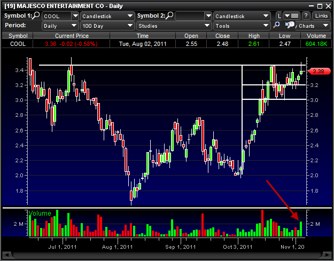Click the Links button
The width and height of the screenshot is (334, 261).
[x=321, y=16]
